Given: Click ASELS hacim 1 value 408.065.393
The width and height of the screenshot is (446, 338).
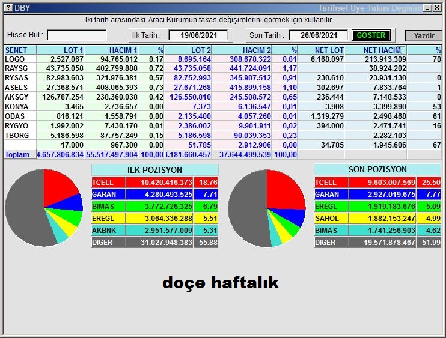Looking at the screenshot, I should 117,88.
